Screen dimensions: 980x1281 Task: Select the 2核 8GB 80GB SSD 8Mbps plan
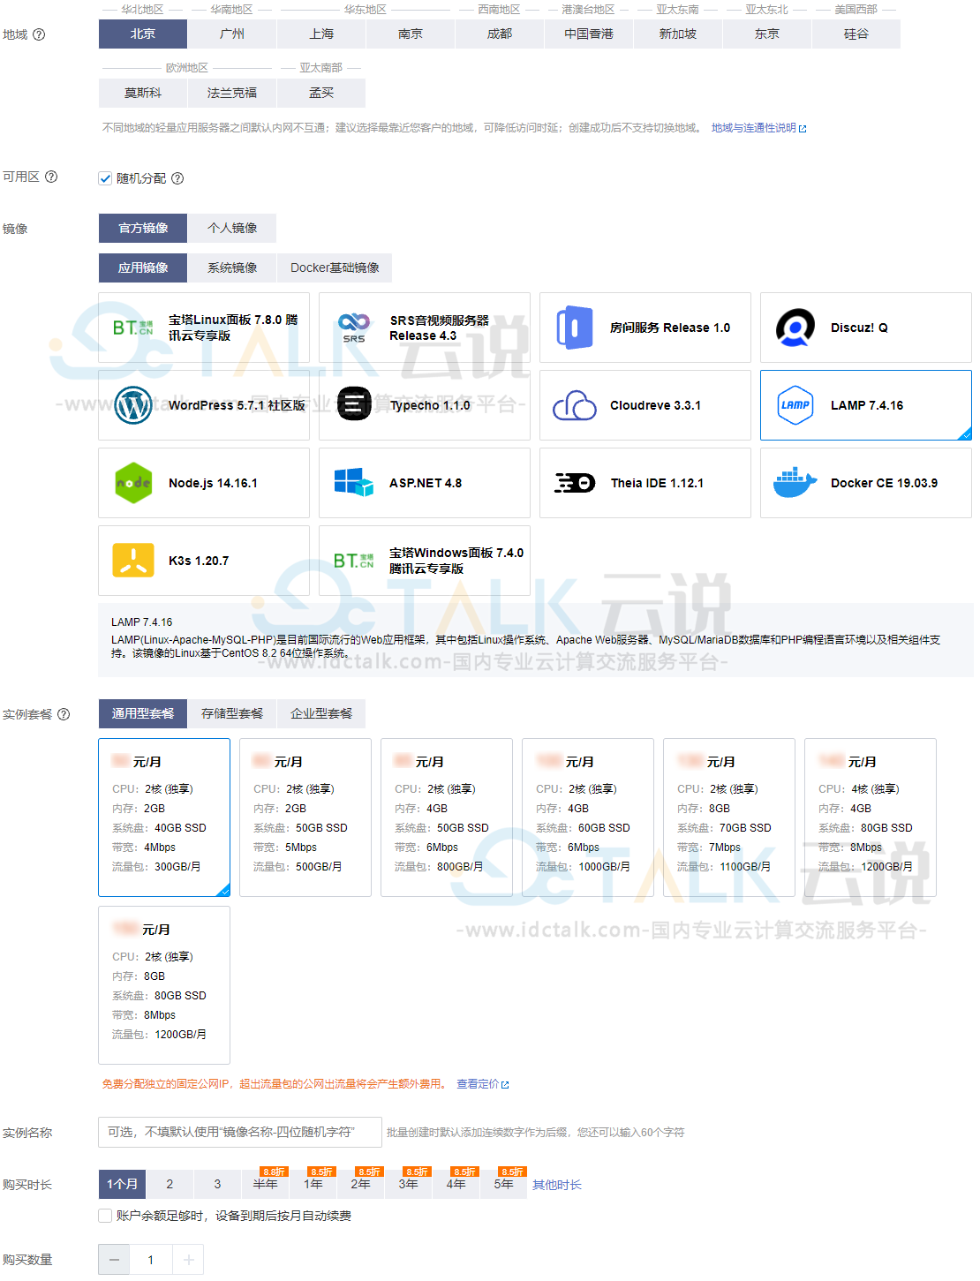click(x=164, y=985)
